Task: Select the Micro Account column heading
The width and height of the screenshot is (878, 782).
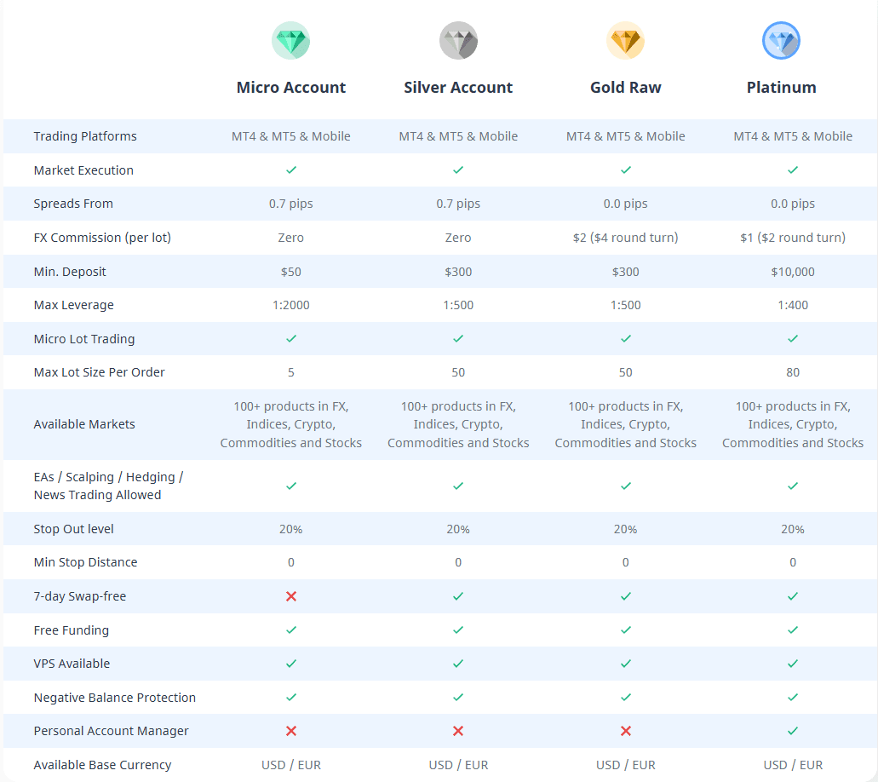Action: (x=291, y=88)
